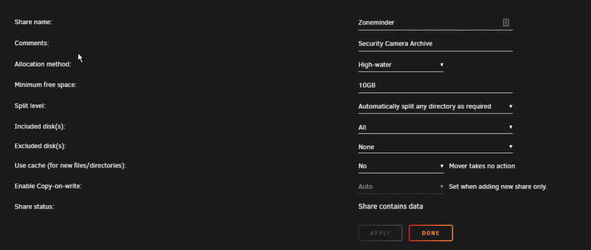Click the 'Comments:' label
The height and width of the screenshot is (250, 591).
32,43
